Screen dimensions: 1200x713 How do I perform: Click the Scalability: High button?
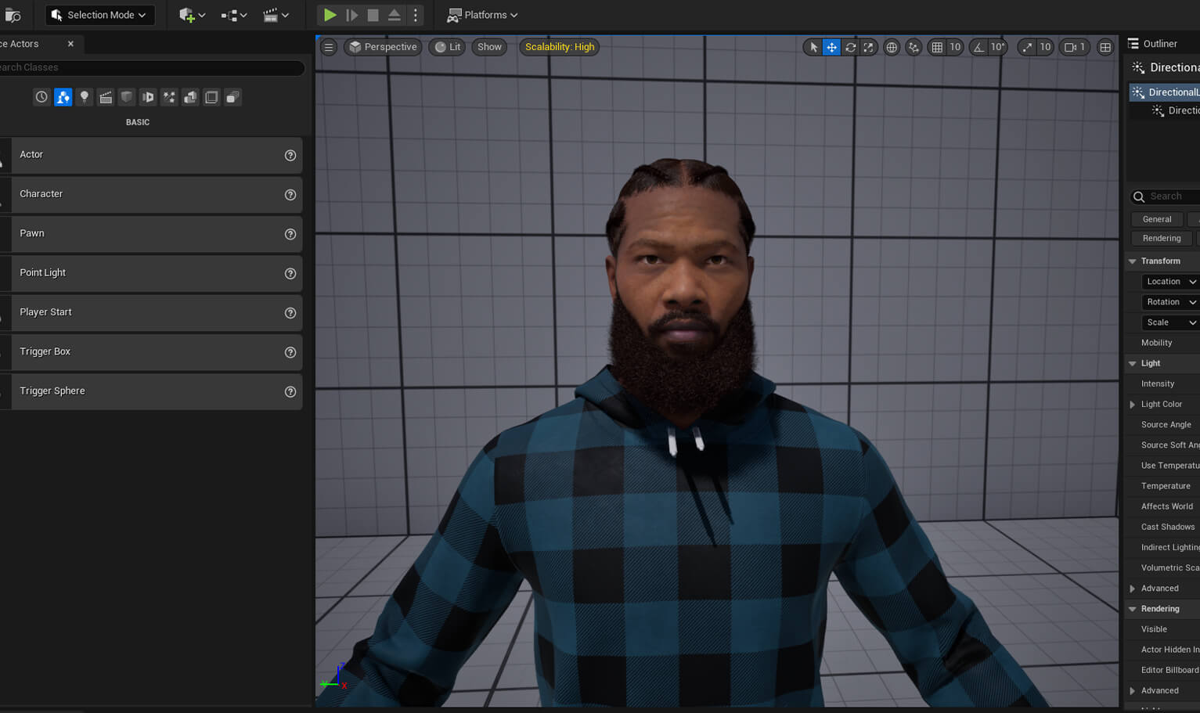point(560,47)
